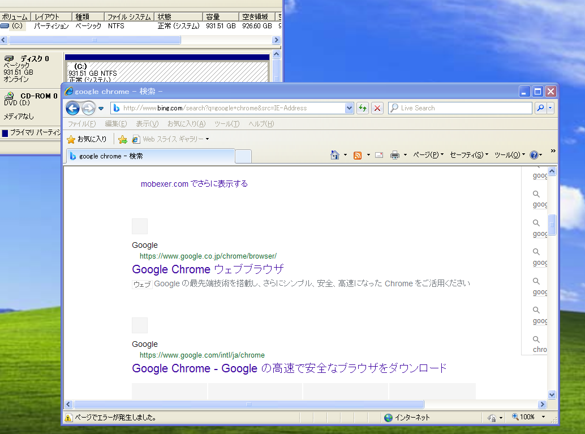The width and height of the screenshot is (585, 434).
Task: Click inside the Live Search box
Action: click(459, 108)
